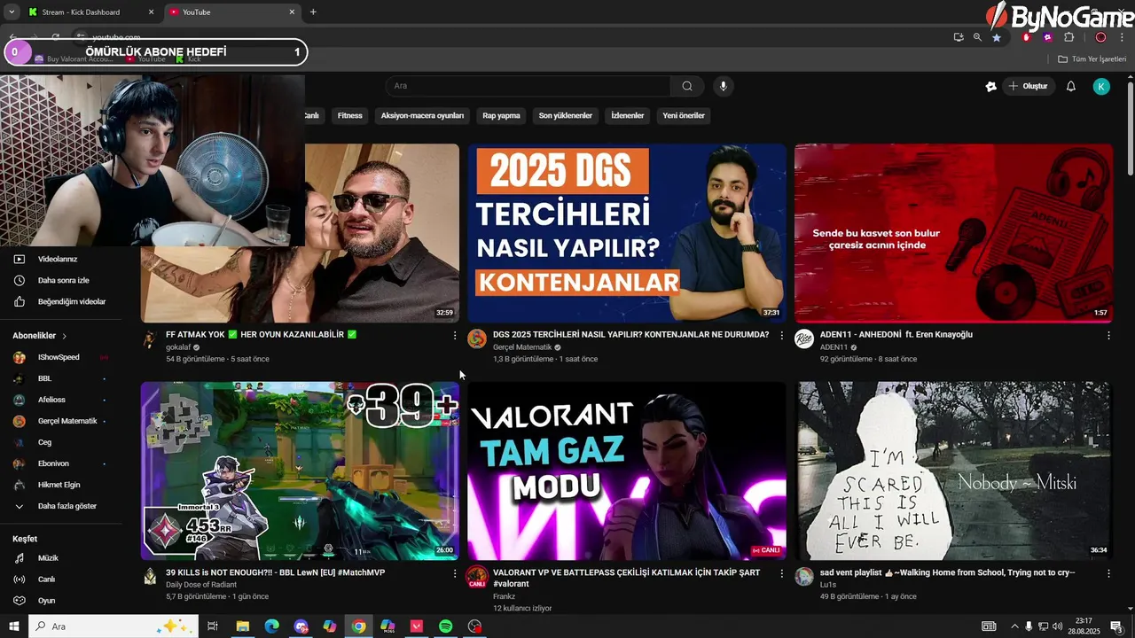This screenshot has width=1135, height=638.
Task: Open Windows Start menu
Action: (13, 626)
